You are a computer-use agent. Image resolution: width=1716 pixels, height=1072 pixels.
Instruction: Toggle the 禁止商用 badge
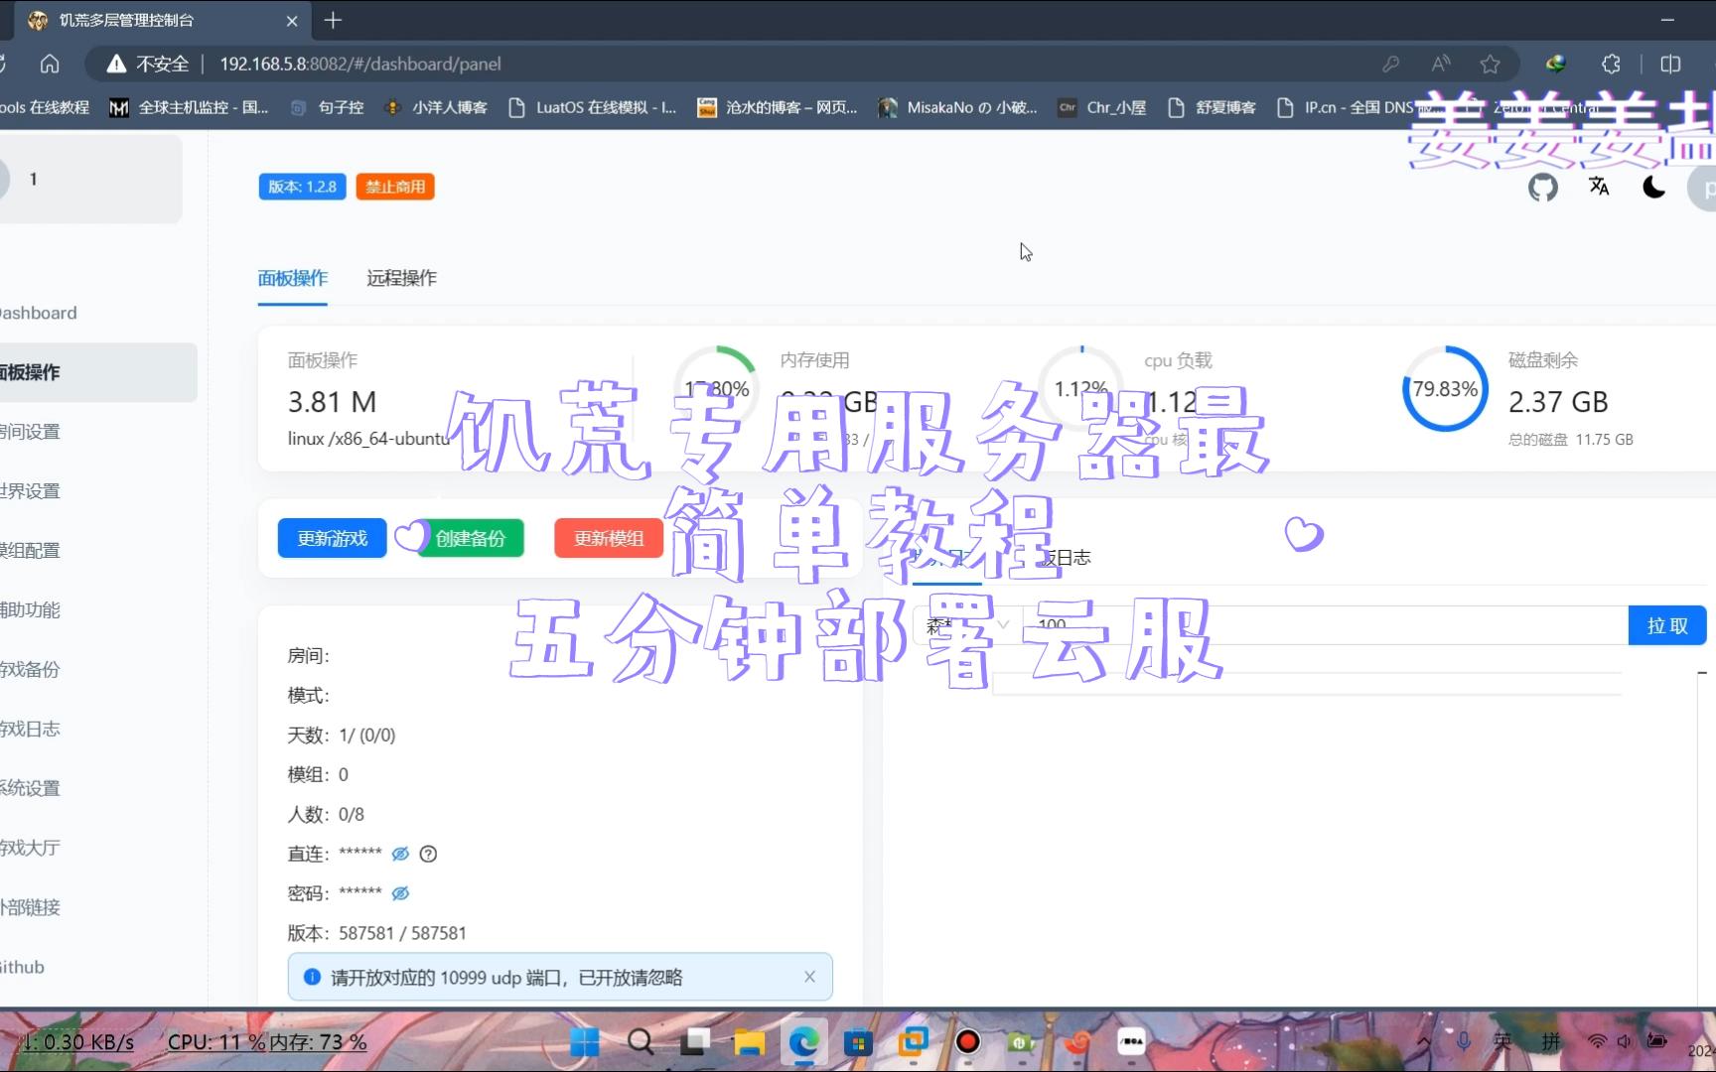[394, 187]
